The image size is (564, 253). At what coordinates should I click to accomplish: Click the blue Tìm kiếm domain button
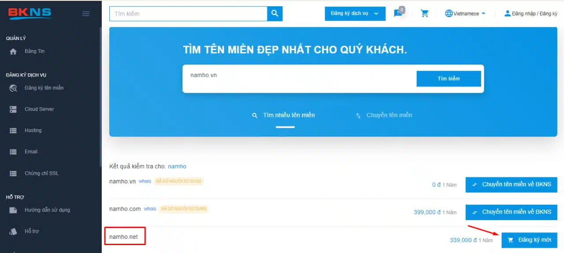(x=449, y=79)
